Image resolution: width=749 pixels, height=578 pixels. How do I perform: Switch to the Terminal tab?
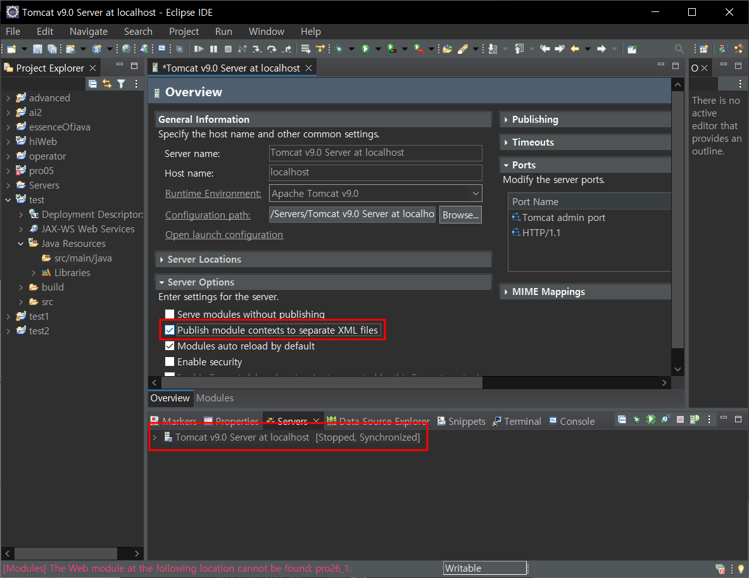(517, 422)
